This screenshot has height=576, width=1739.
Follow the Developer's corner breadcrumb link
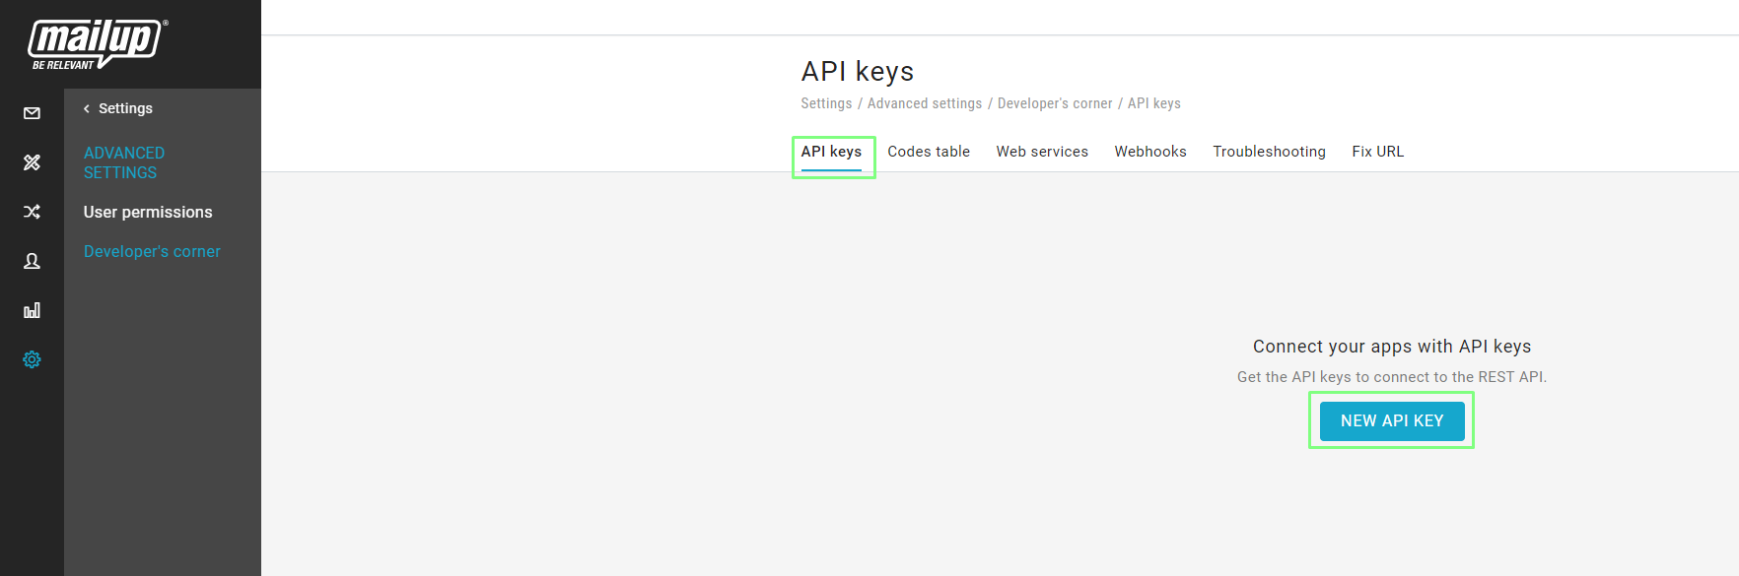tap(1055, 103)
